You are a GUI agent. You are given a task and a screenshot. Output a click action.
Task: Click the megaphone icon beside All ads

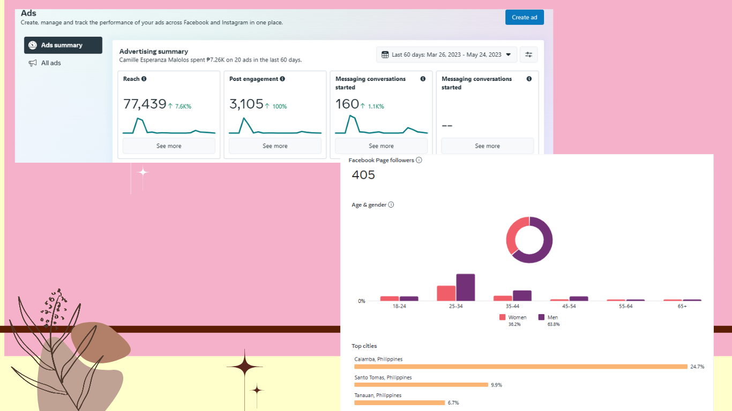click(x=33, y=63)
